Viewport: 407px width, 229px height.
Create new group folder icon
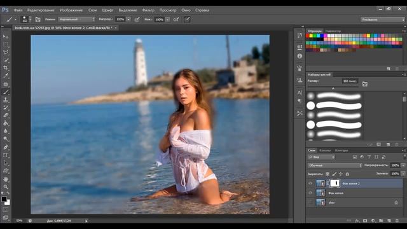381,221
